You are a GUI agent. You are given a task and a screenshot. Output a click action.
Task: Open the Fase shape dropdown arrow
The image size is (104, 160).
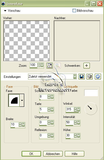[22, 100]
